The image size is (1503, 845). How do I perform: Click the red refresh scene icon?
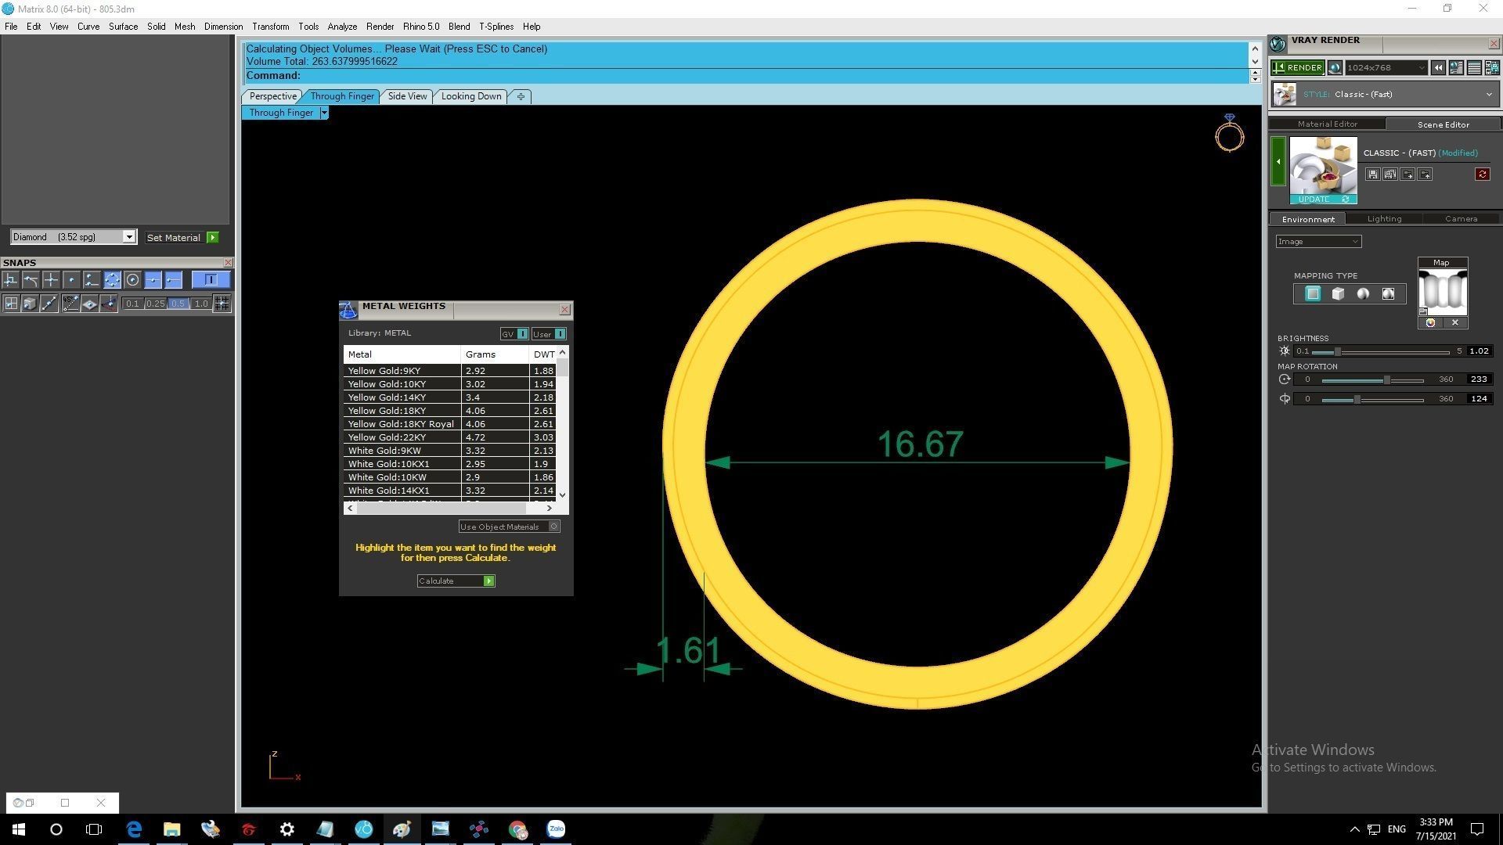coord(1482,174)
